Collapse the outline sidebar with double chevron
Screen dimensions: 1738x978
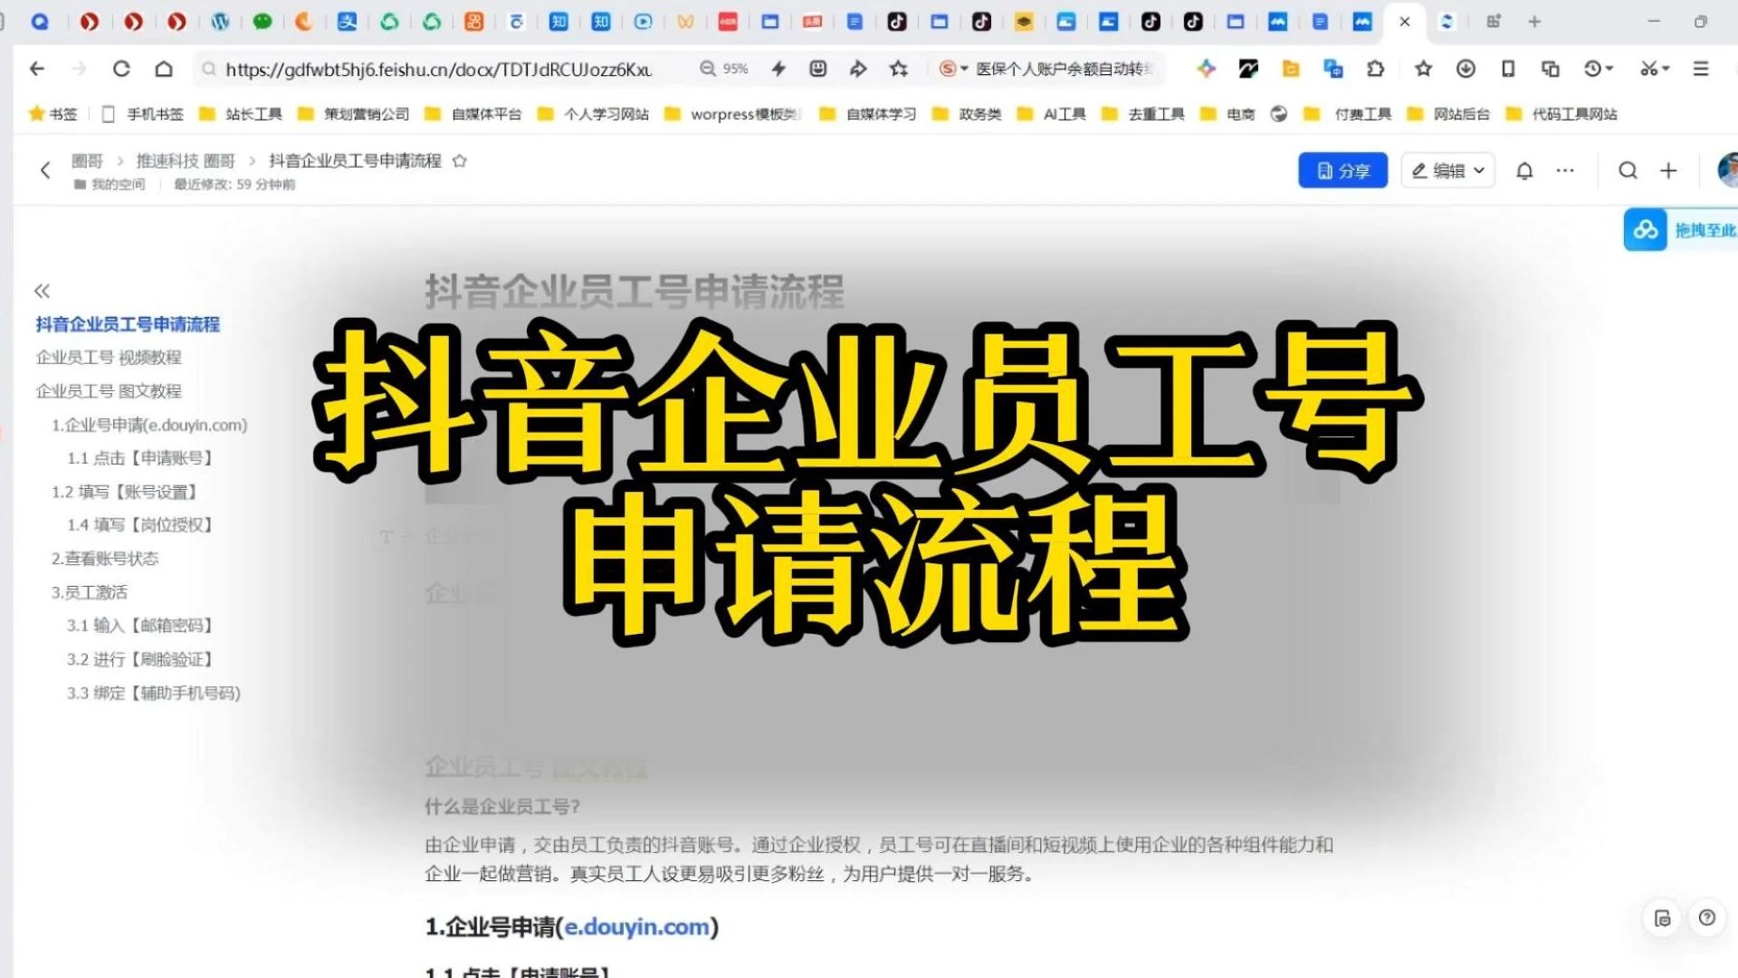pyautogui.click(x=42, y=291)
